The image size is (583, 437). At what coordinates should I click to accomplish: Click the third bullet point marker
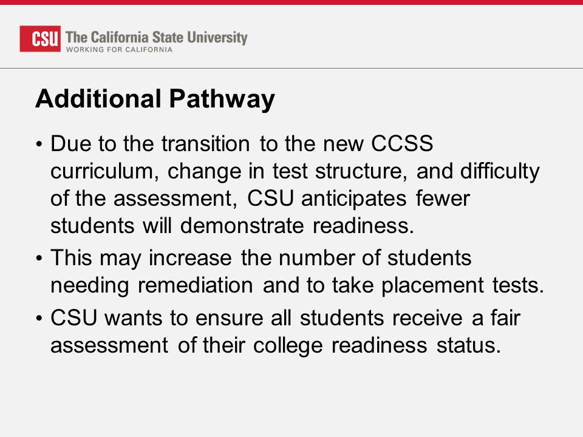tap(39, 319)
